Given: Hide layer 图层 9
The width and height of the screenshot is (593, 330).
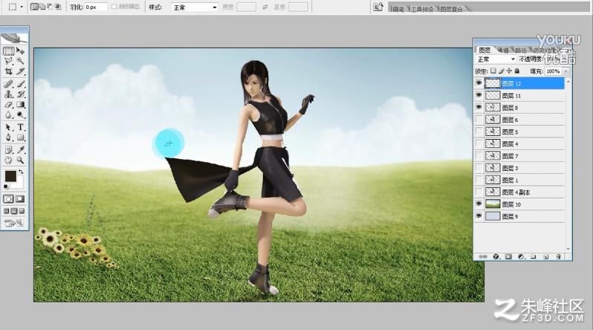Looking at the screenshot, I should coord(479,216).
